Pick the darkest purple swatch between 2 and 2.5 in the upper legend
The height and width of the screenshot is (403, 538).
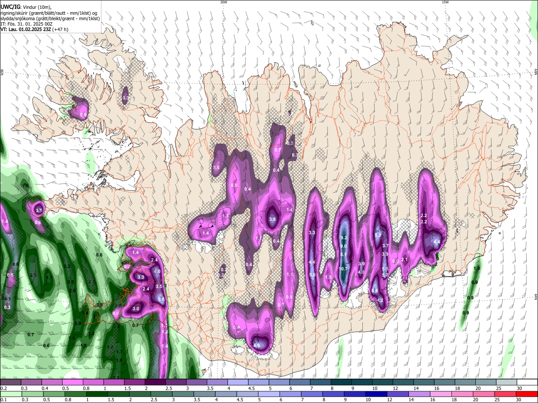[x=155, y=382]
